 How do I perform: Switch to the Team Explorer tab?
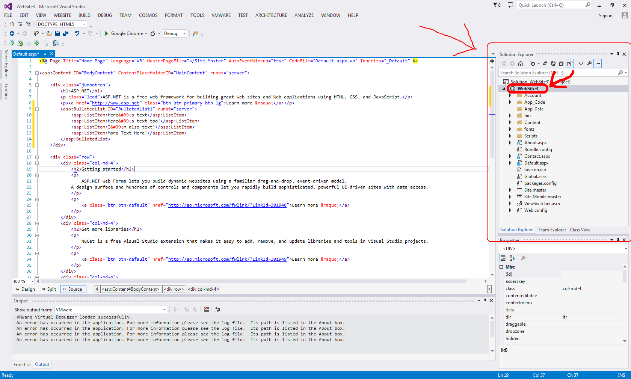[551, 230]
